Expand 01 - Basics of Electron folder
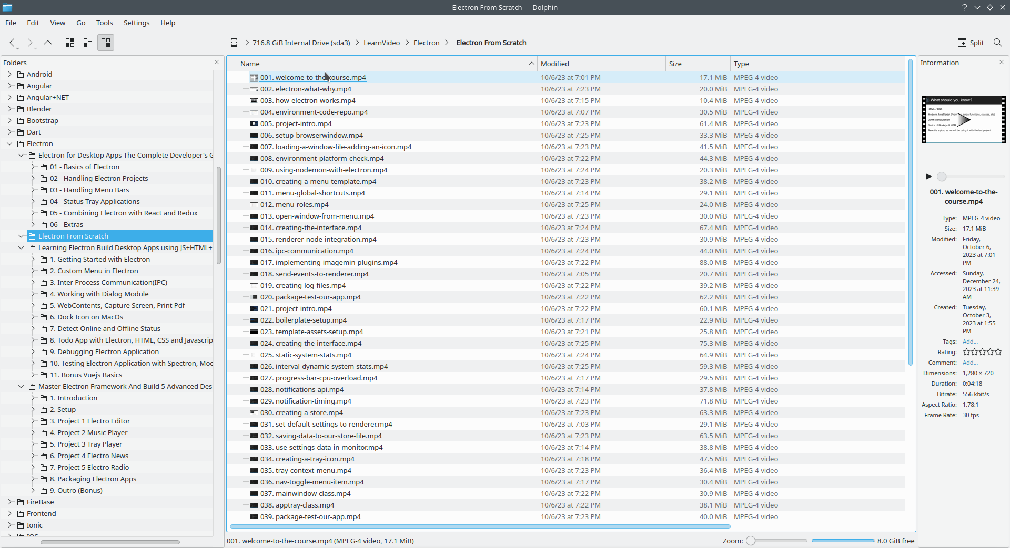This screenshot has height=548, width=1010. click(33, 167)
